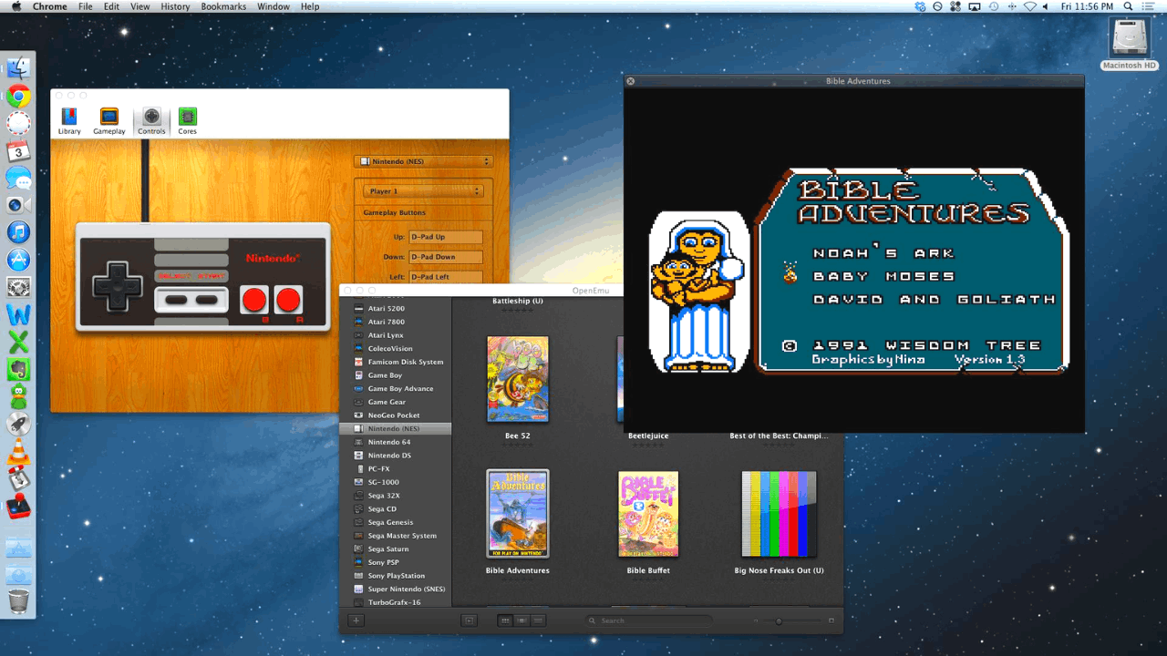Select Game Boy Advance in the sidebar
Viewport: 1167px width, 656px height.
(x=396, y=388)
